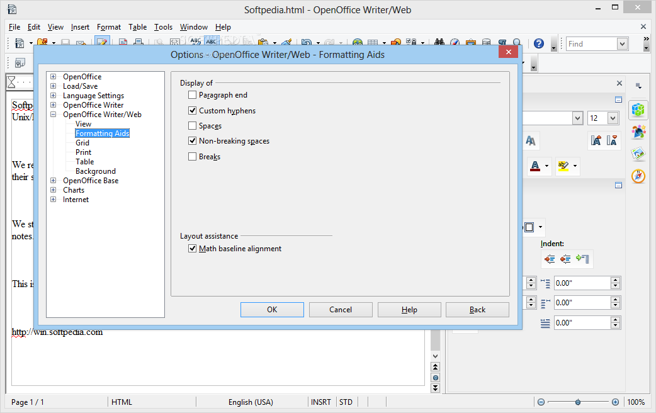Open sidebar settings menu icon
656x413 pixels.
coord(638,86)
